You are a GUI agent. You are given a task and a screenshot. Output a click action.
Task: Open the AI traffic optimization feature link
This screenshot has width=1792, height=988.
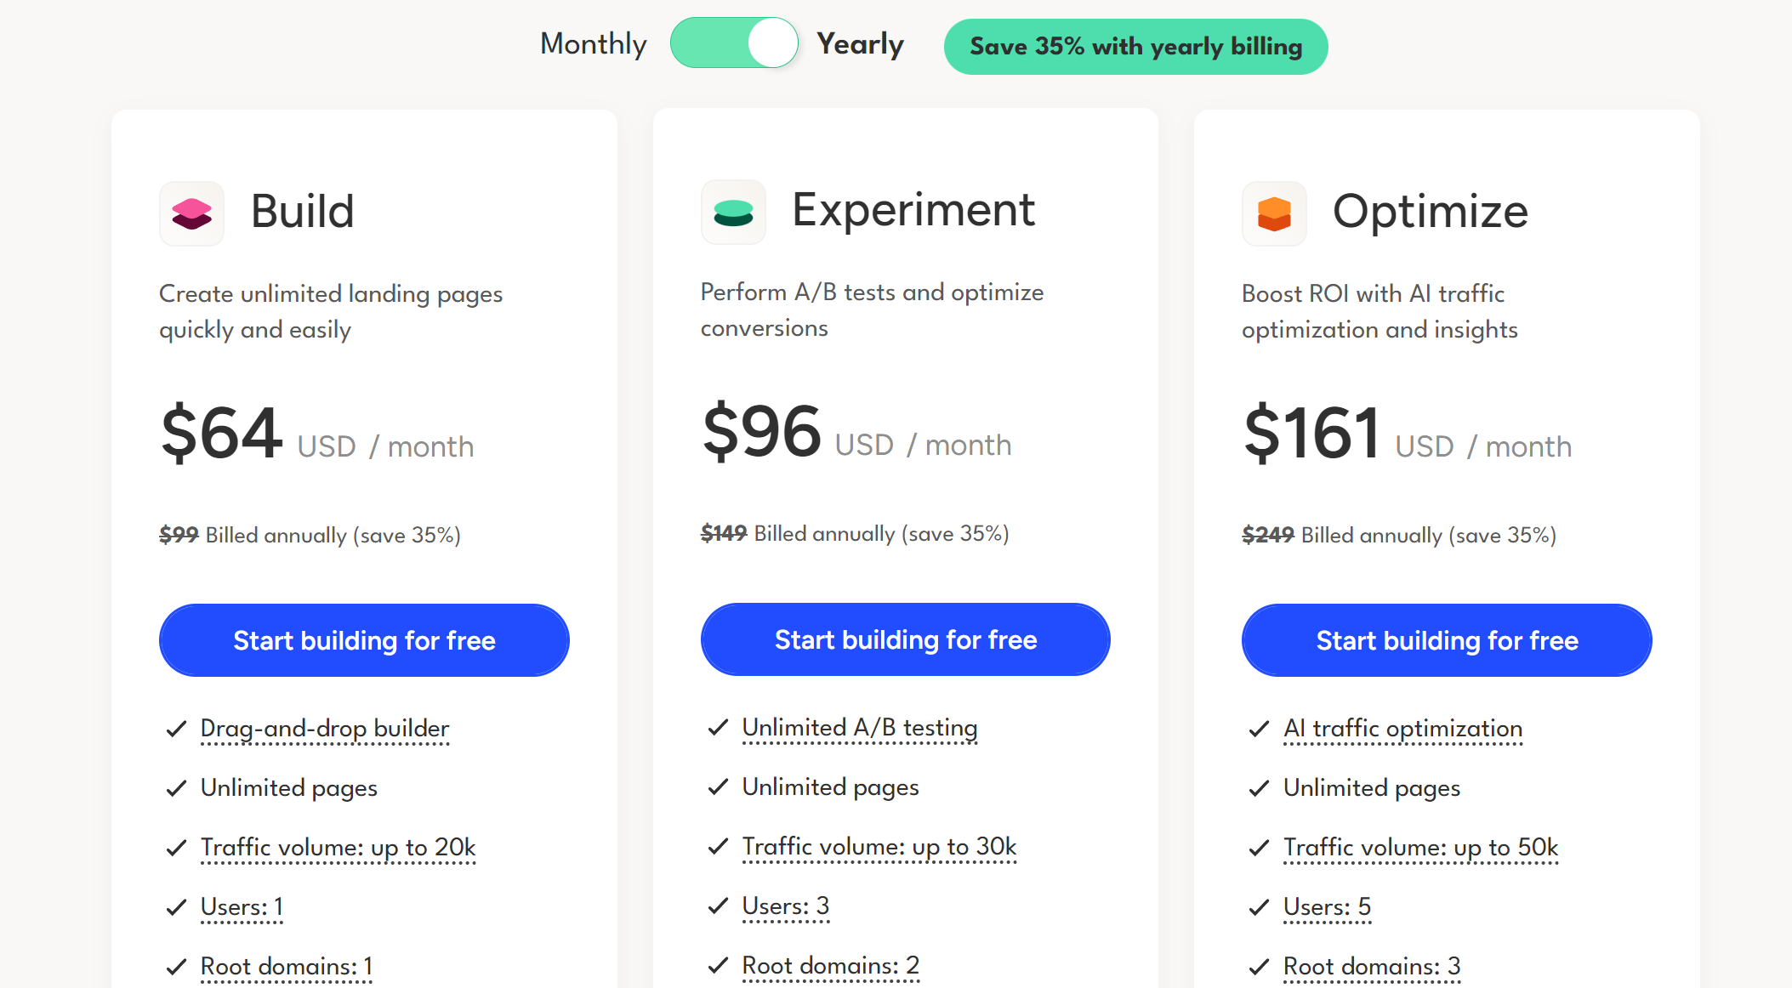[1402, 729]
